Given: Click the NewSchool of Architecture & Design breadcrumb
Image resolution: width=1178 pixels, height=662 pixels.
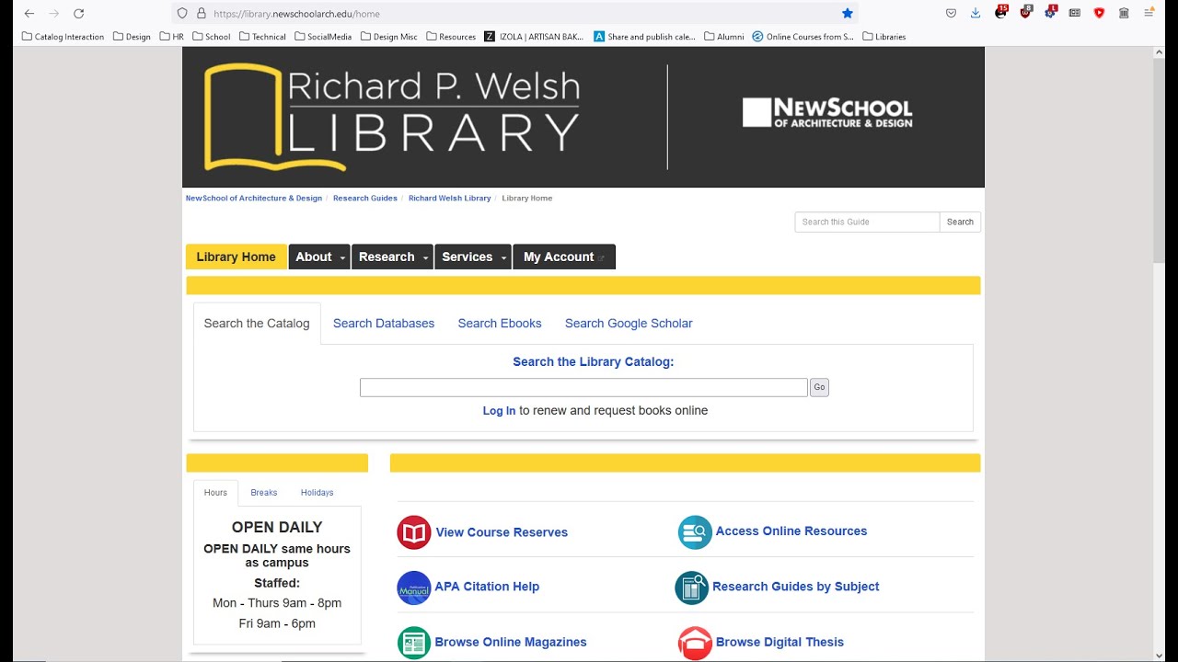Looking at the screenshot, I should 254,199.
